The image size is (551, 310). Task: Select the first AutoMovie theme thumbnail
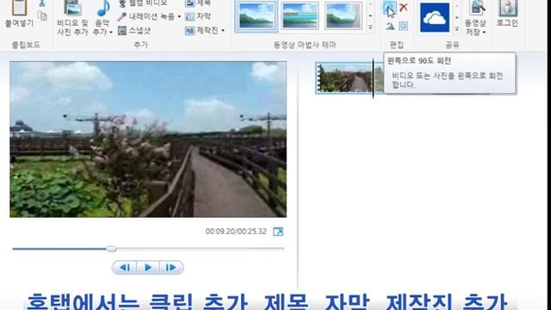click(x=257, y=15)
